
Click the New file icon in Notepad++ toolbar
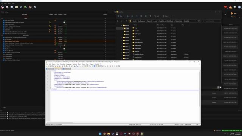(47, 66)
